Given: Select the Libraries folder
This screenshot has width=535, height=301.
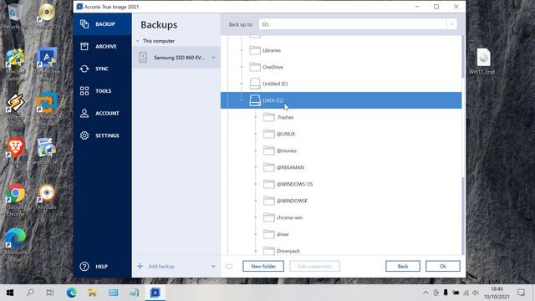Looking at the screenshot, I should 272,50.
